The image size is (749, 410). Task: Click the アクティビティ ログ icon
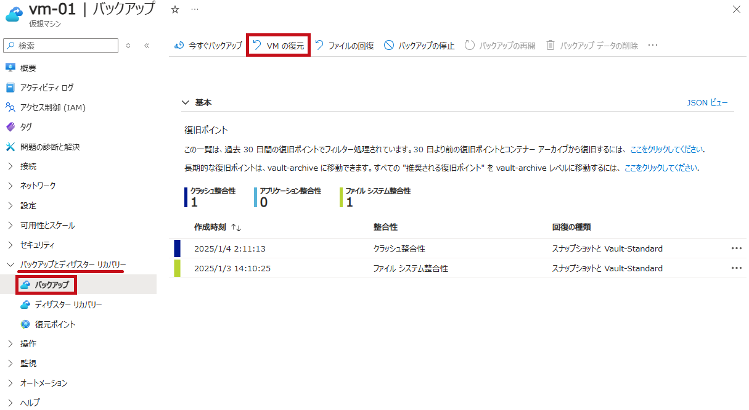tap(10, 88)
